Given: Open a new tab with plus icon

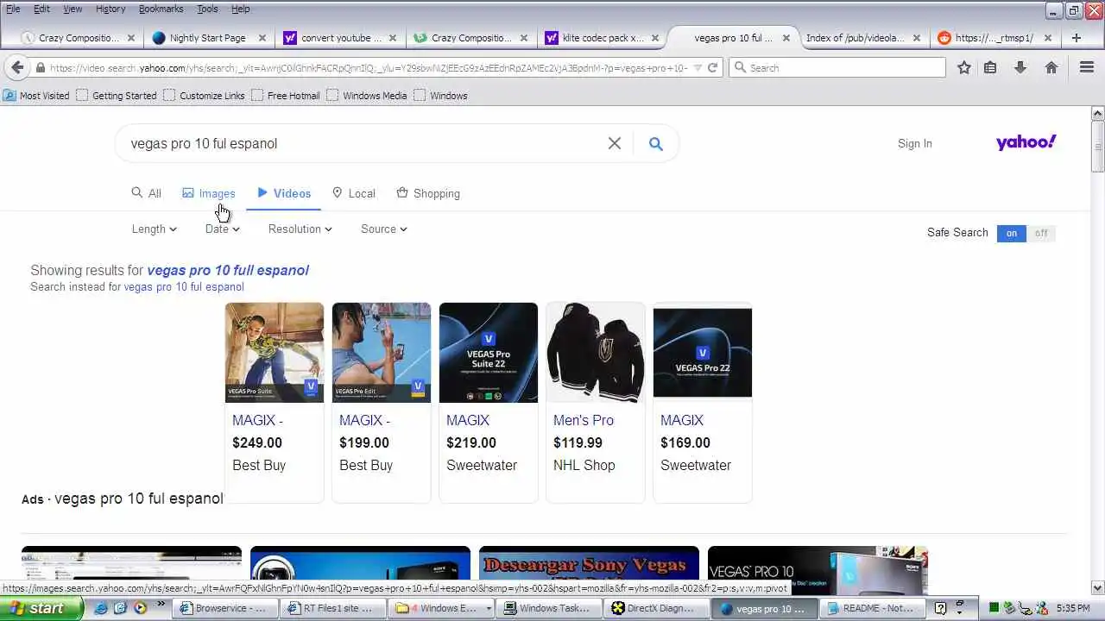Looking at the screenshot, I should 1076,38.
